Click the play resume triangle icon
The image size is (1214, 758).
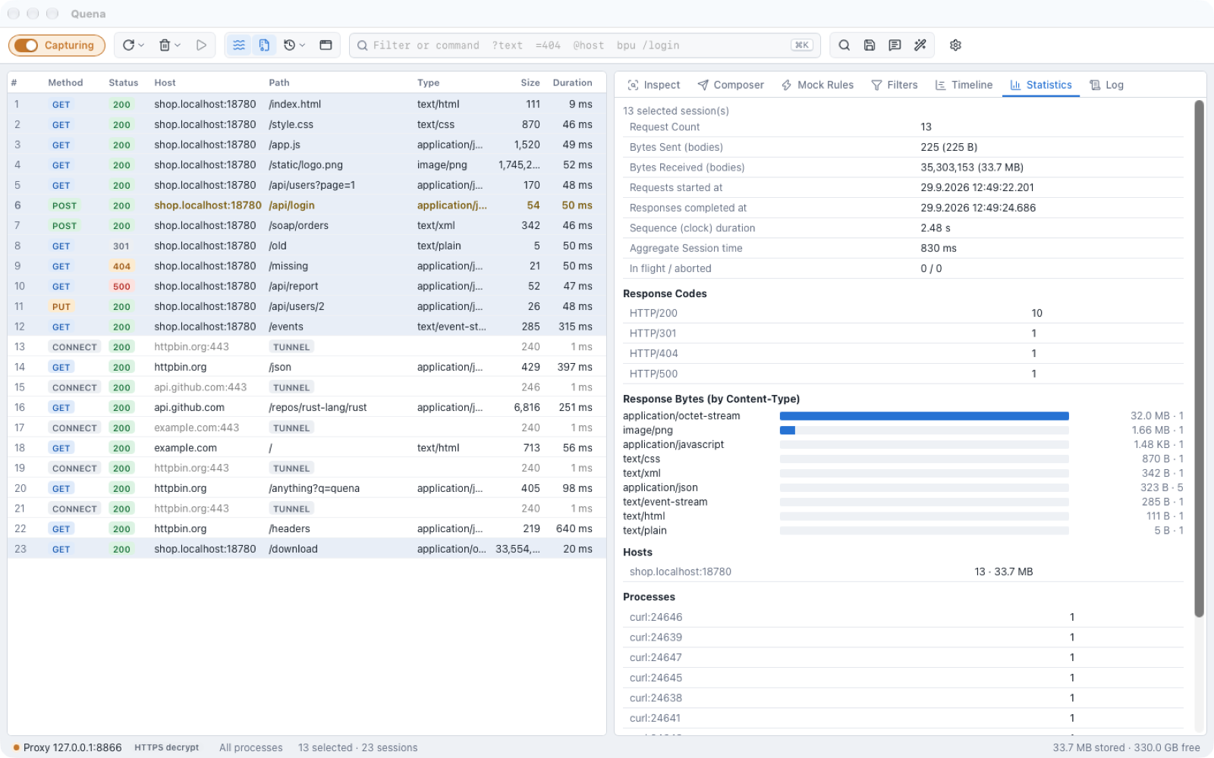tap(201, 45)
